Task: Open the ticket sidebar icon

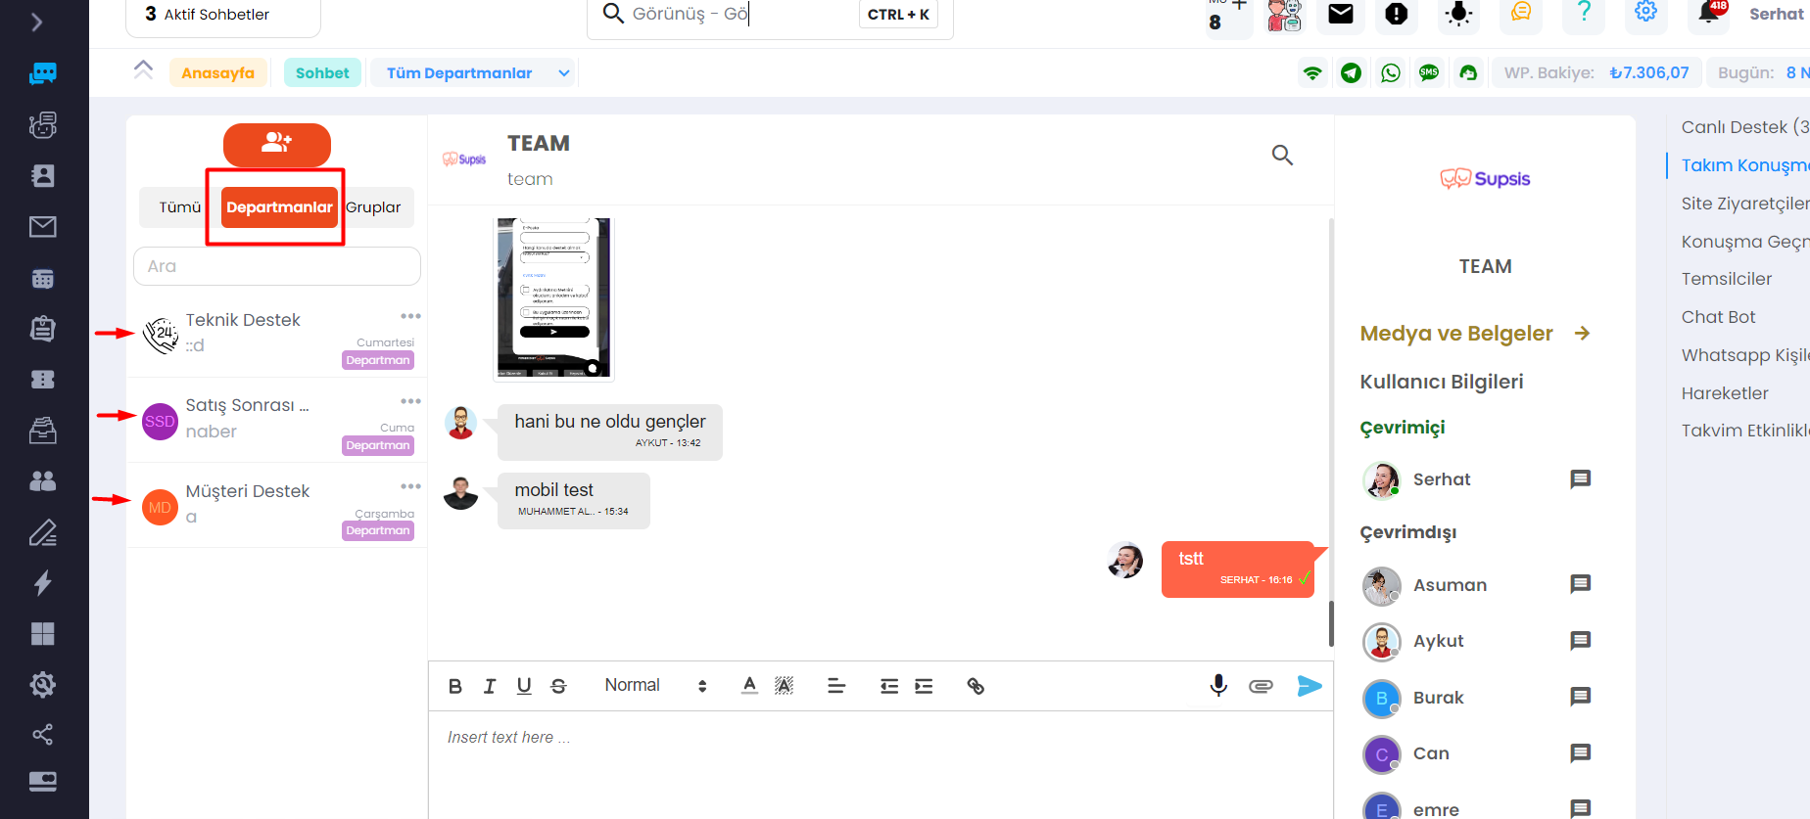Action: pos(43,380)
